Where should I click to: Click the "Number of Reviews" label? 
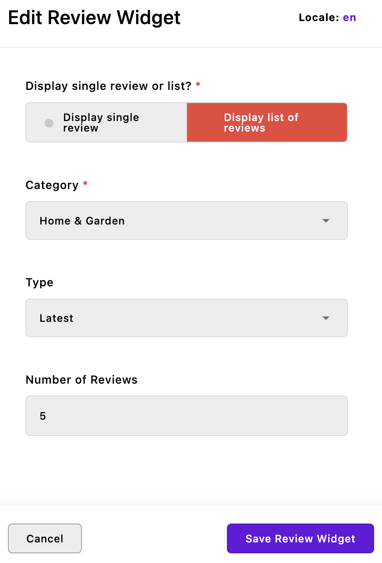pos(81,380)
